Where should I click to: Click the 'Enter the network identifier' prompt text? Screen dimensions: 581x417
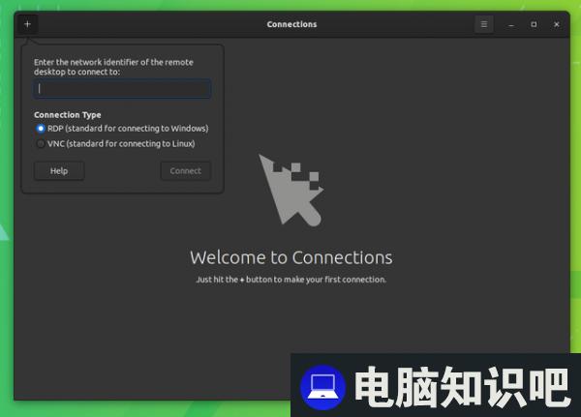click(113, 67)
